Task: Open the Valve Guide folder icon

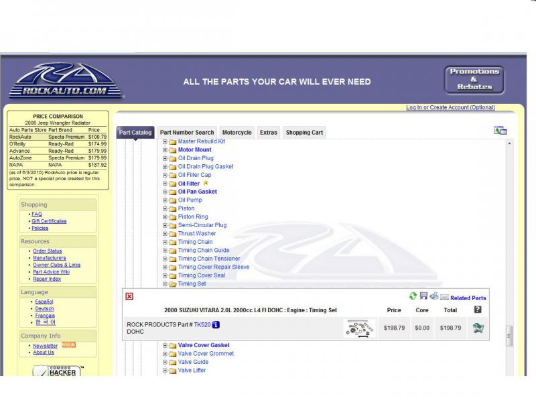Action: click(173, 362)
